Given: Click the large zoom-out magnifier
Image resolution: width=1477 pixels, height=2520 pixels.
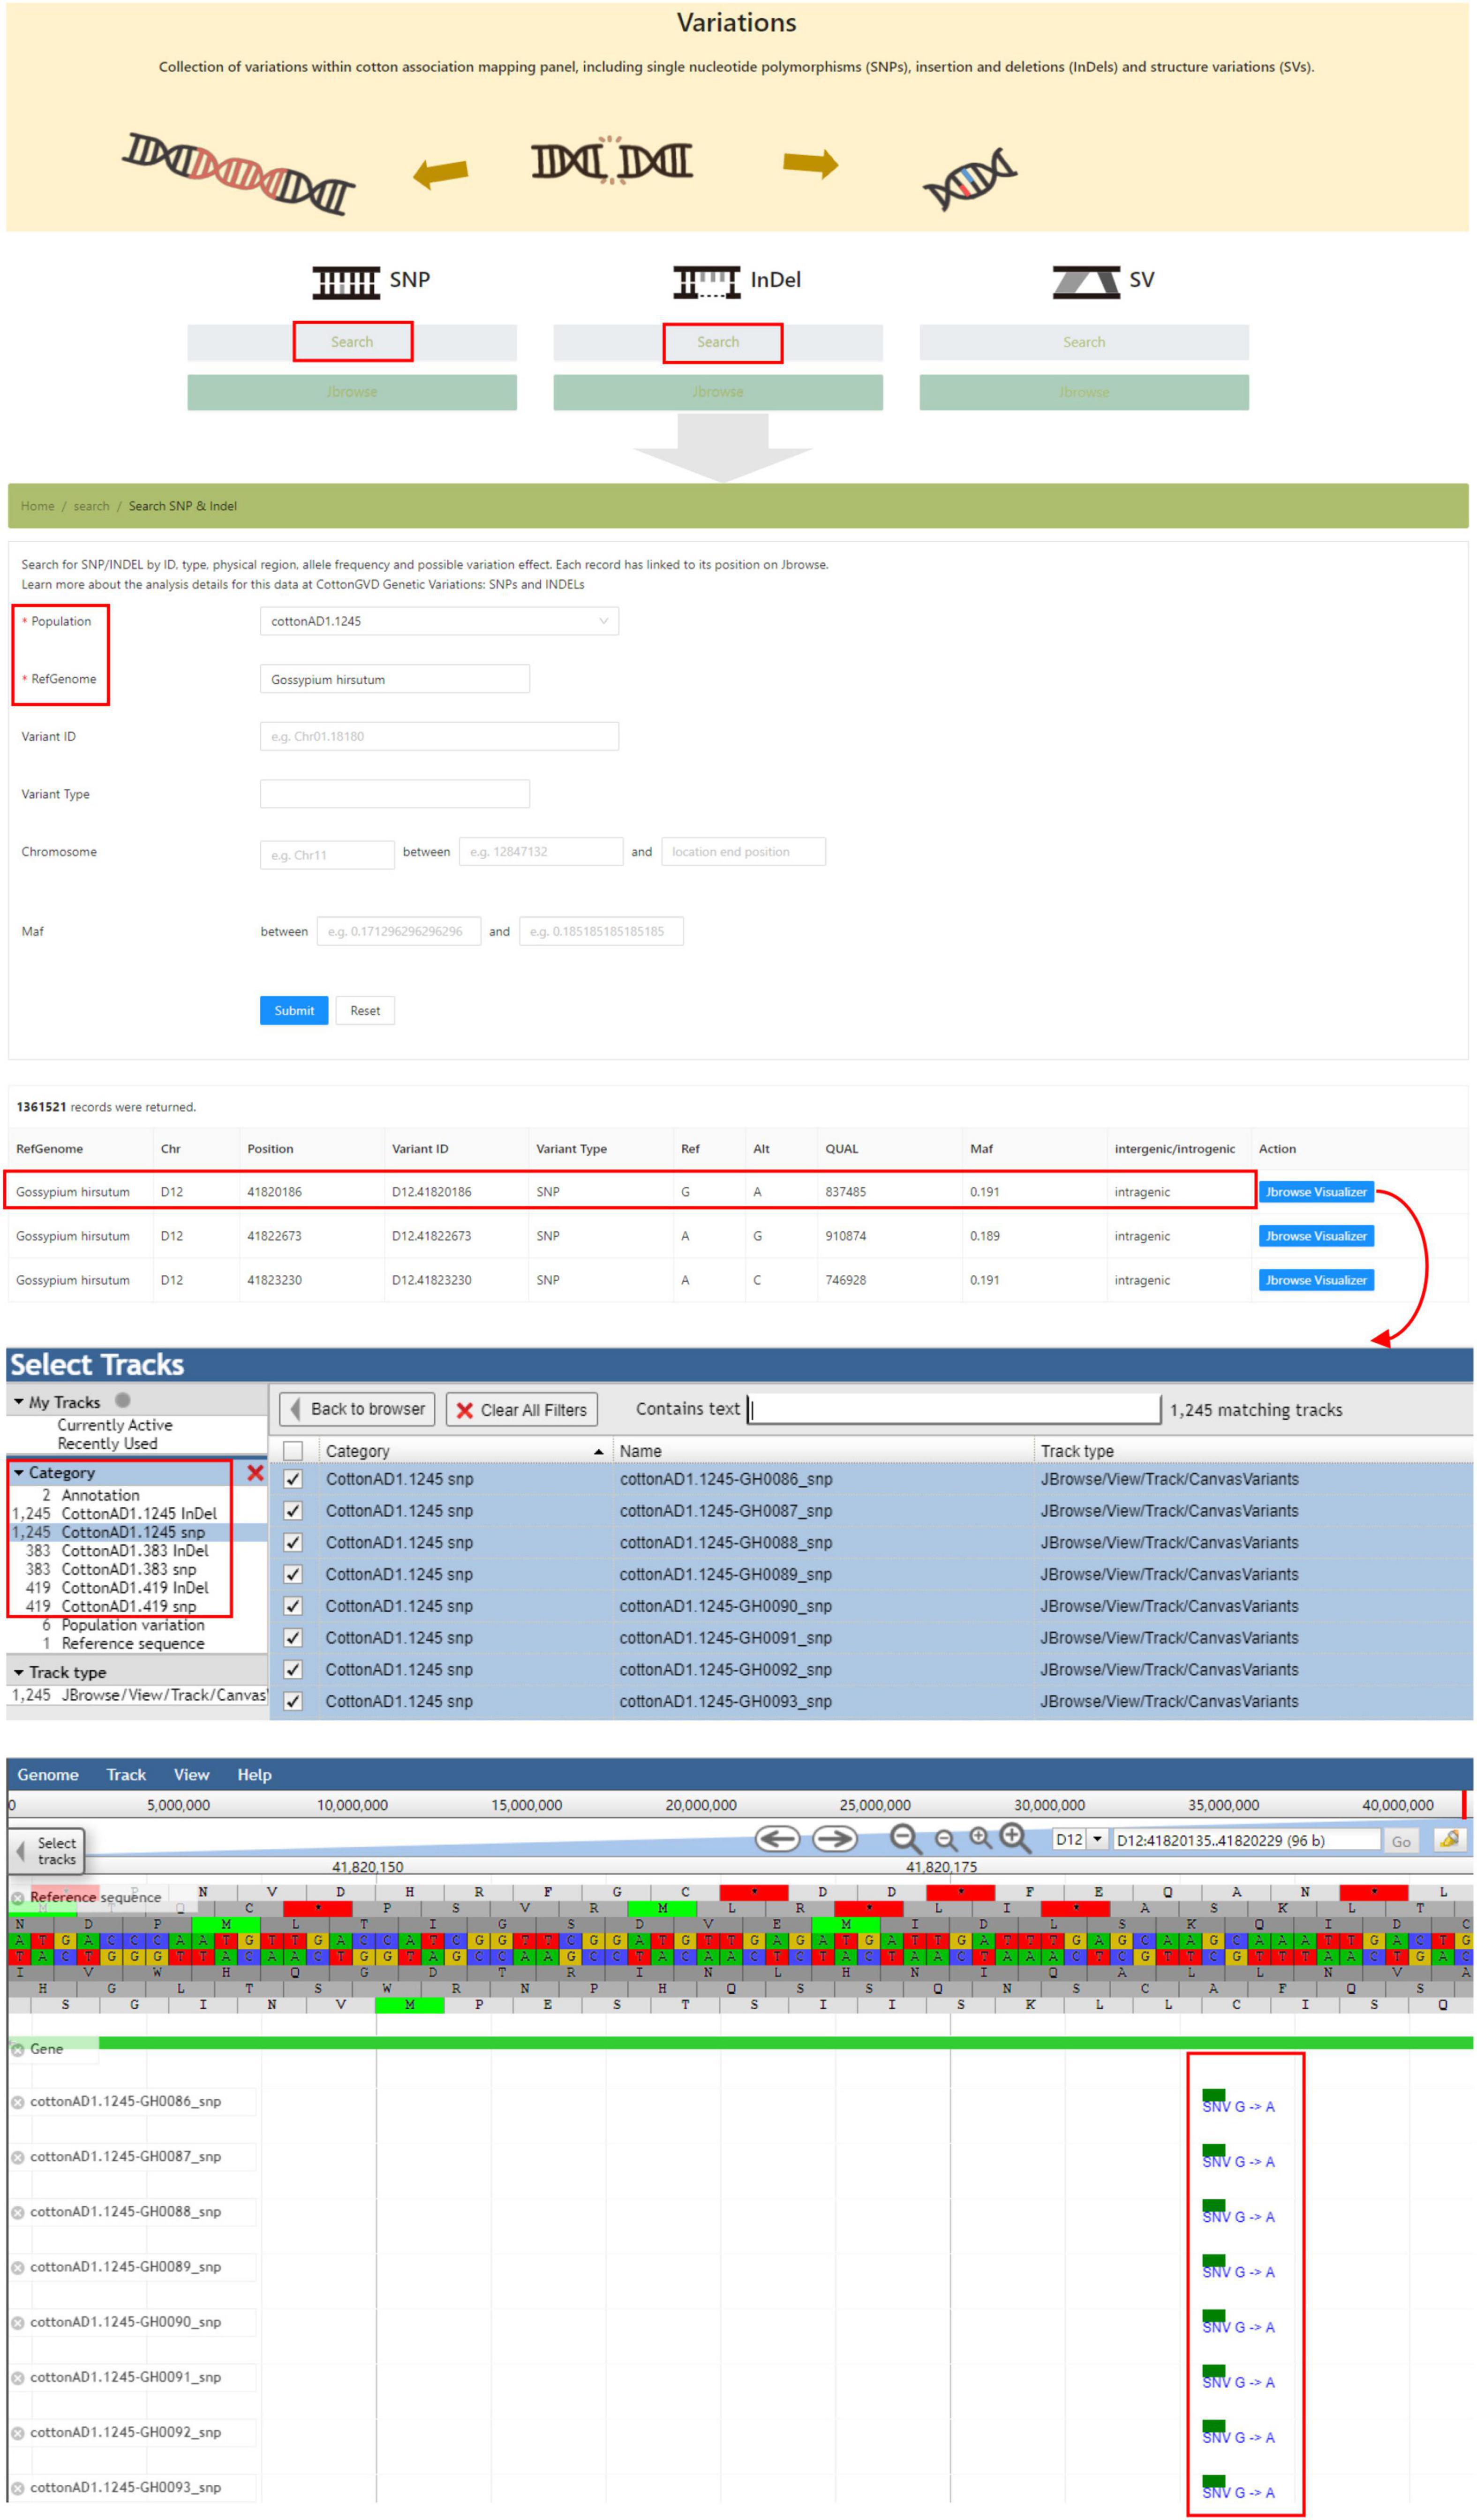Looking at the screenshot, I should pos(905,1839).
